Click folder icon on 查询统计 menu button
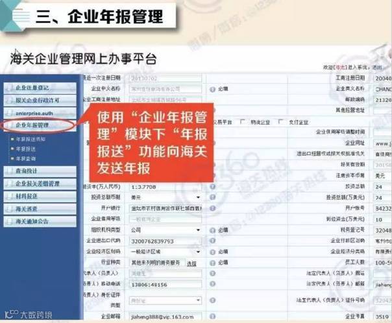Viewport: 392px width, 323px height. pyautogui.click(x=10, y=171)
